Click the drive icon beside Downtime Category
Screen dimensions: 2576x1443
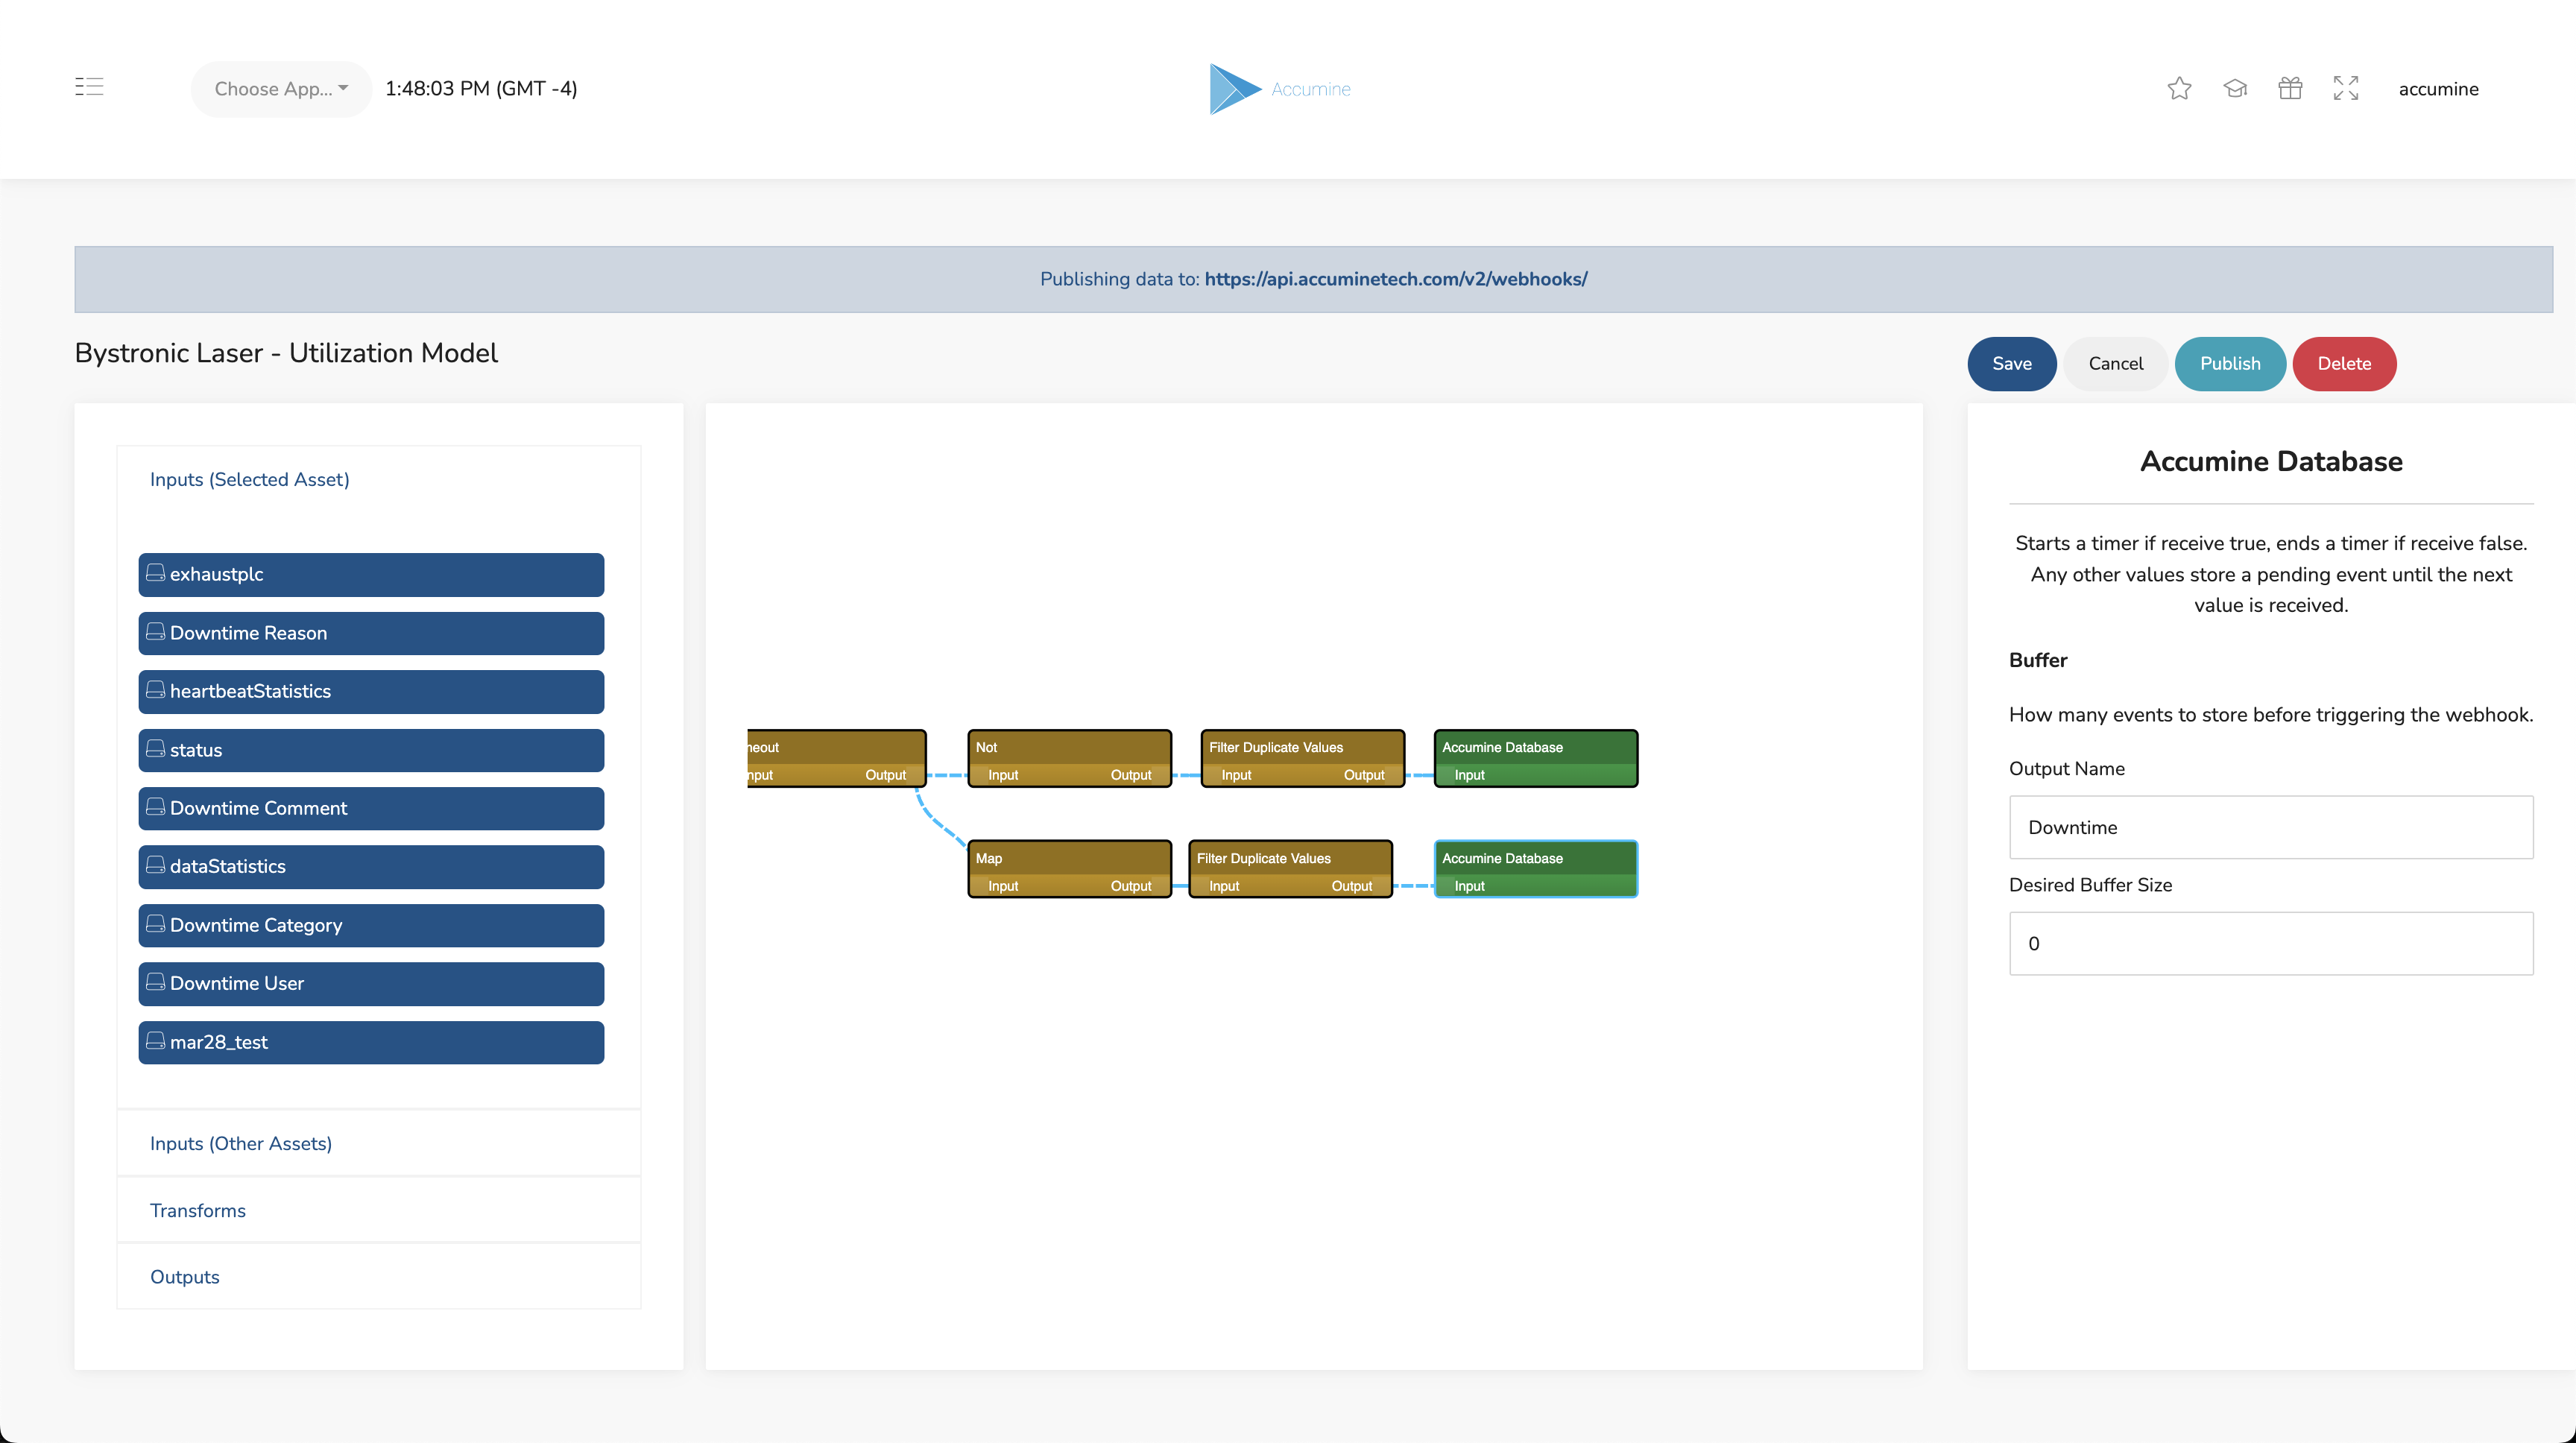(155, 924)
